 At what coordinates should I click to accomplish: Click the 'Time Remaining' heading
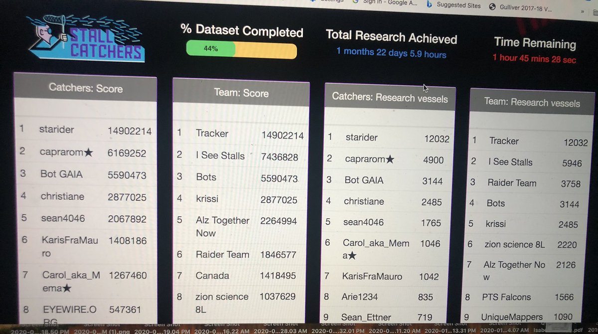pos(535,42)
